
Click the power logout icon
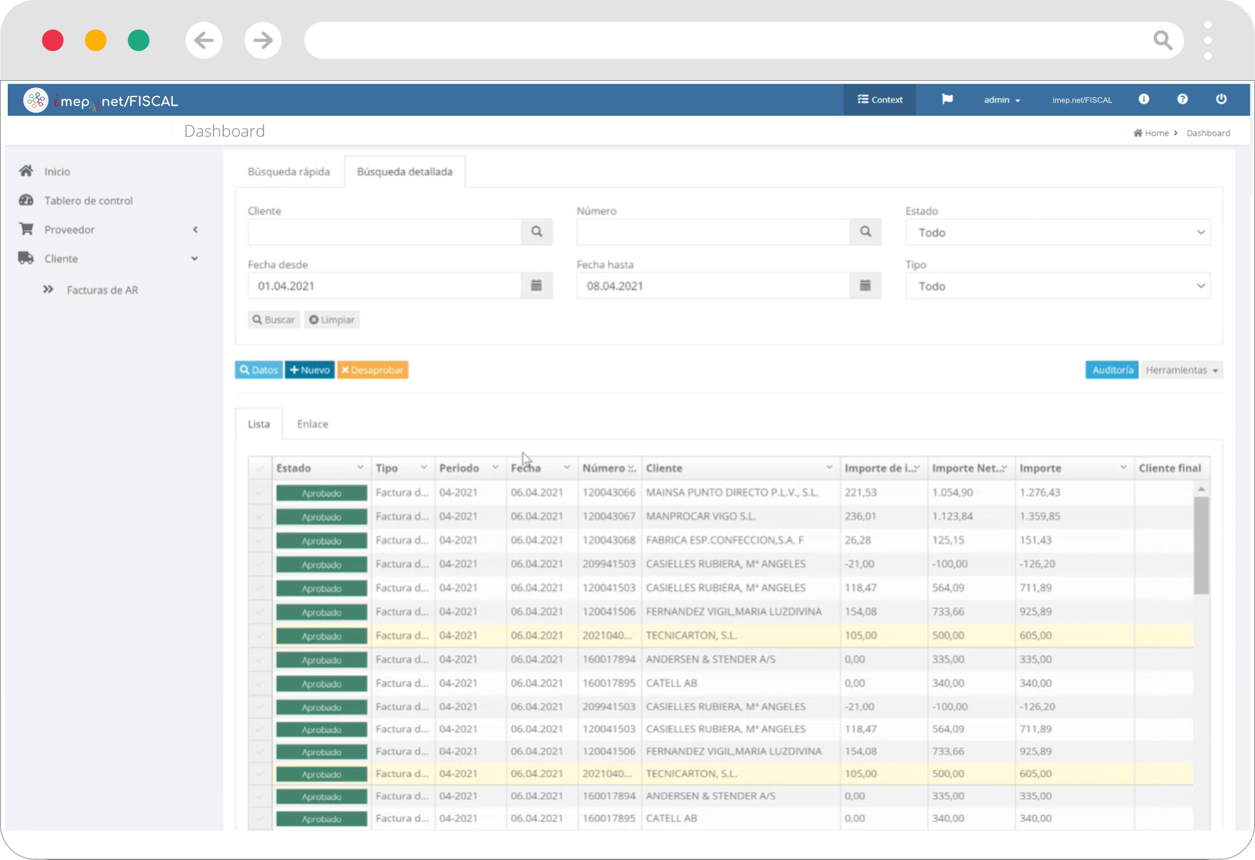tap(1221, 99)
